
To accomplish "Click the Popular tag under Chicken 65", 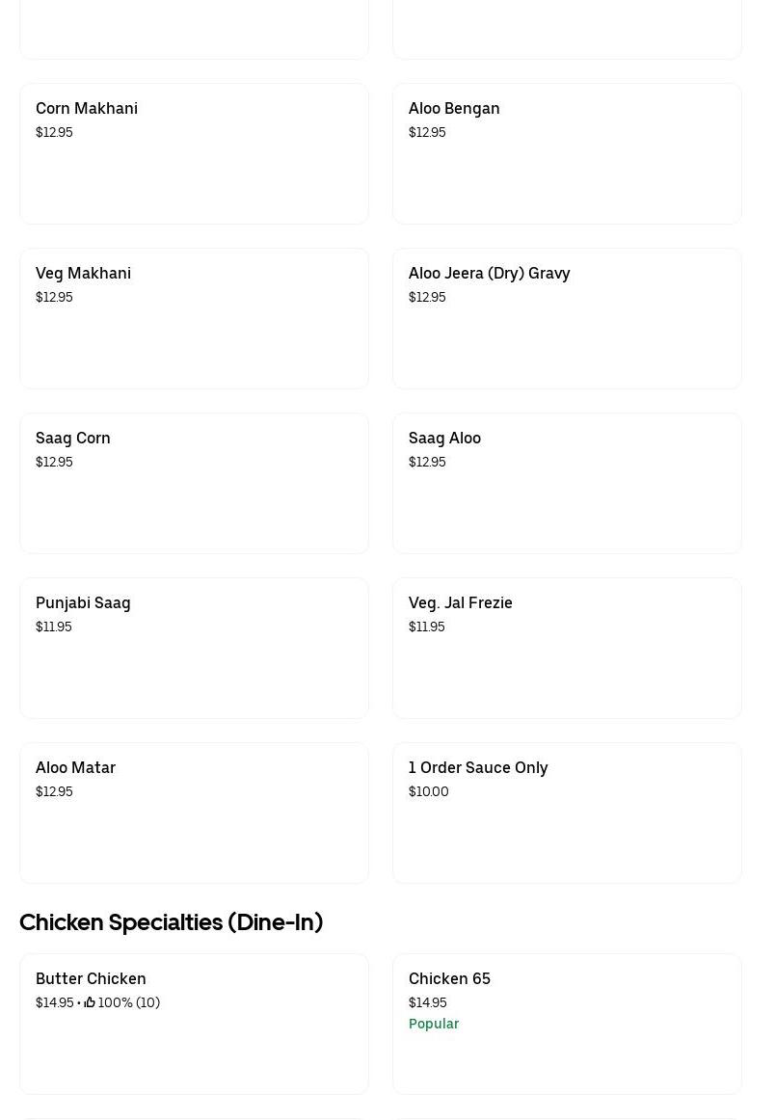I will coord(434,1024).
